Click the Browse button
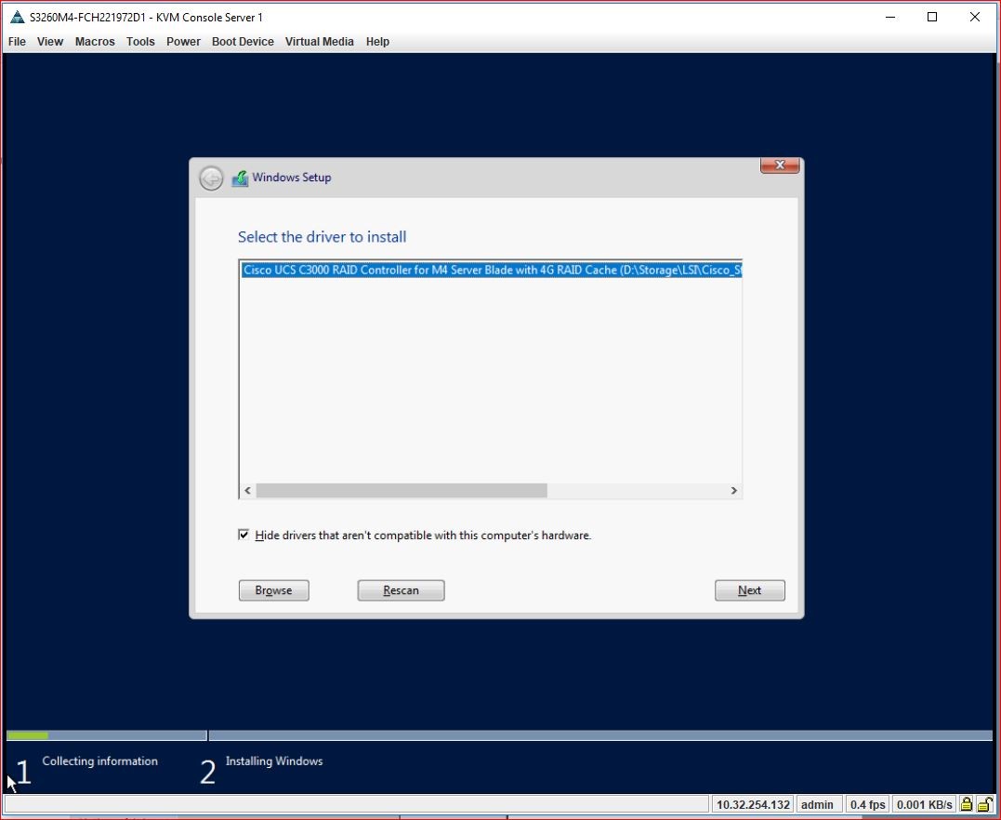Image resolution: width=1001 pixels, height=820 pixels. (x=274, y=590)
